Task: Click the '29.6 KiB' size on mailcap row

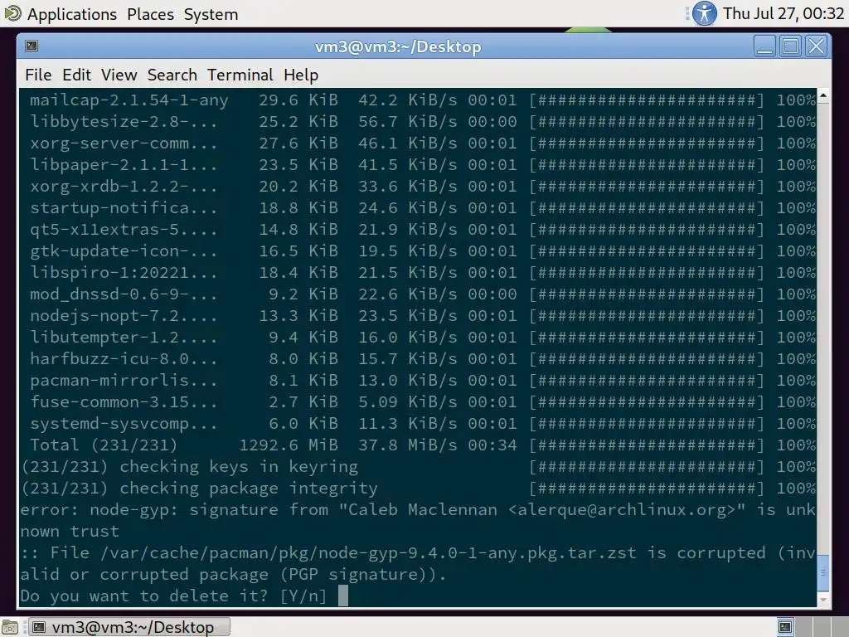Action: point(298,100)
